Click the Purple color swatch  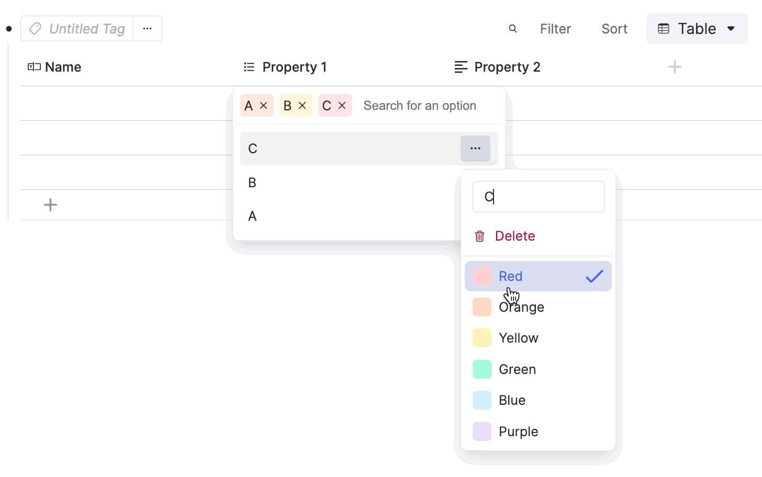(482, 431)
